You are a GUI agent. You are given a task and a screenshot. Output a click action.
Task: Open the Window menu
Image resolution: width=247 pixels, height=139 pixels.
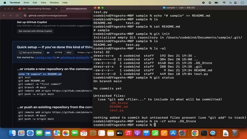point(54,3)
